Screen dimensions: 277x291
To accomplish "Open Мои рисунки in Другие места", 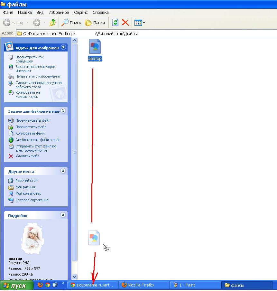I will coord(26,187).
